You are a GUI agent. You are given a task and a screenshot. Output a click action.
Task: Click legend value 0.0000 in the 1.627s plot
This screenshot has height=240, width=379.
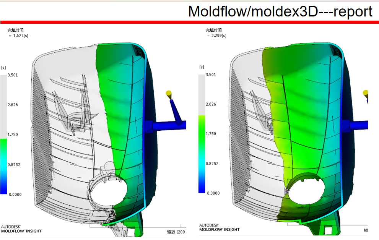point(15,195)
